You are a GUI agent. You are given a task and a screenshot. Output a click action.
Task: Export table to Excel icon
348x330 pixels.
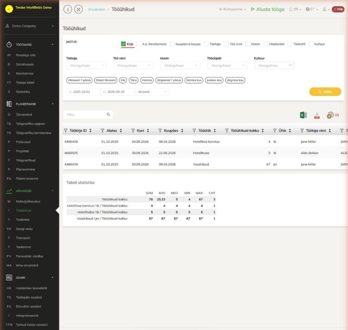[303, 115]
